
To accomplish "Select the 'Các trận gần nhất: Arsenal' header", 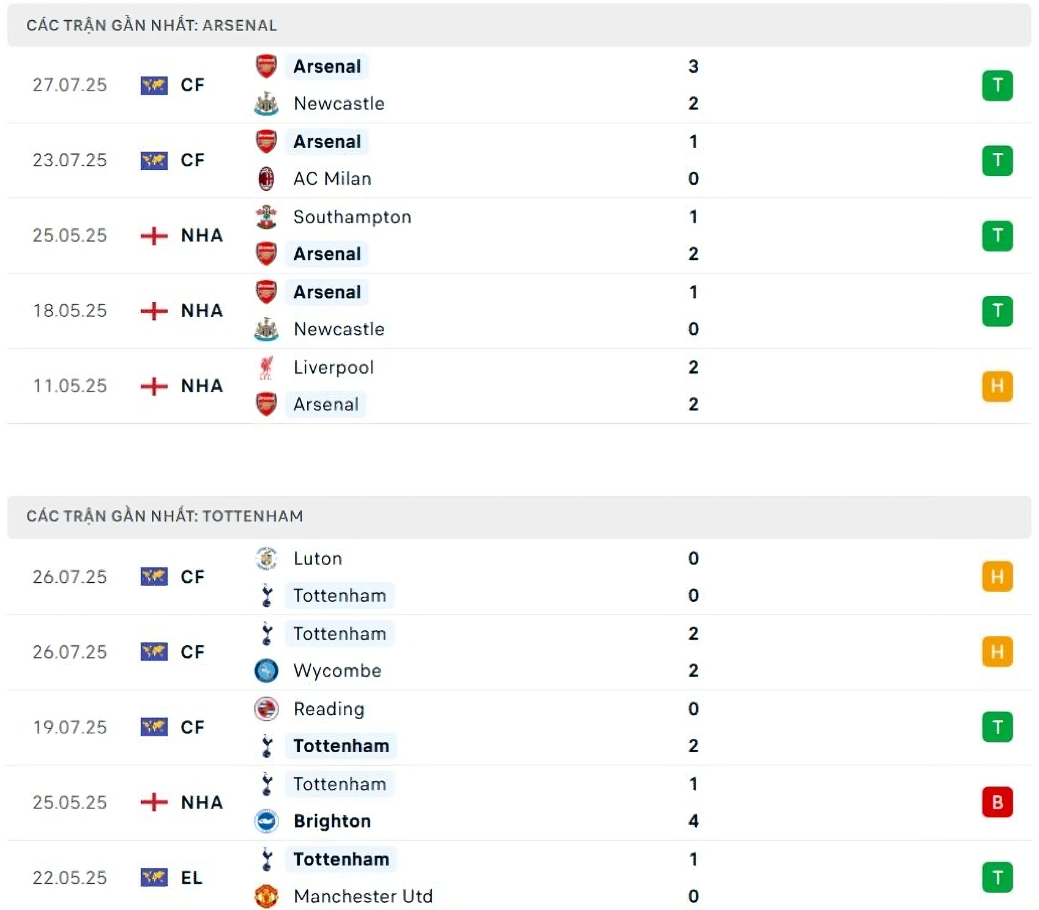I will (x=152, y=26).
